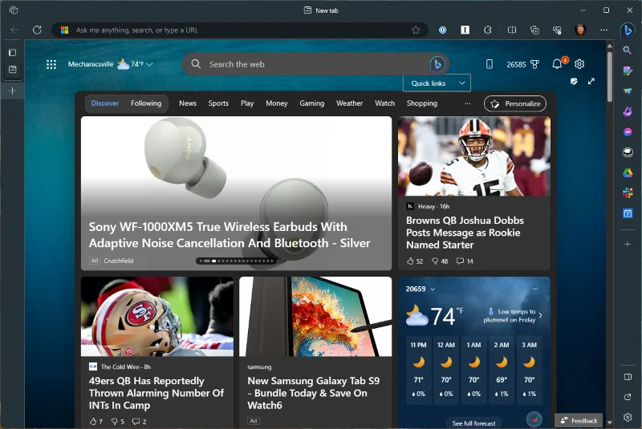The width and height of the screenshot is (642, 429).
Task: Open the mobile phone icon
Action: pyautogui.click(x=490, y=64)
